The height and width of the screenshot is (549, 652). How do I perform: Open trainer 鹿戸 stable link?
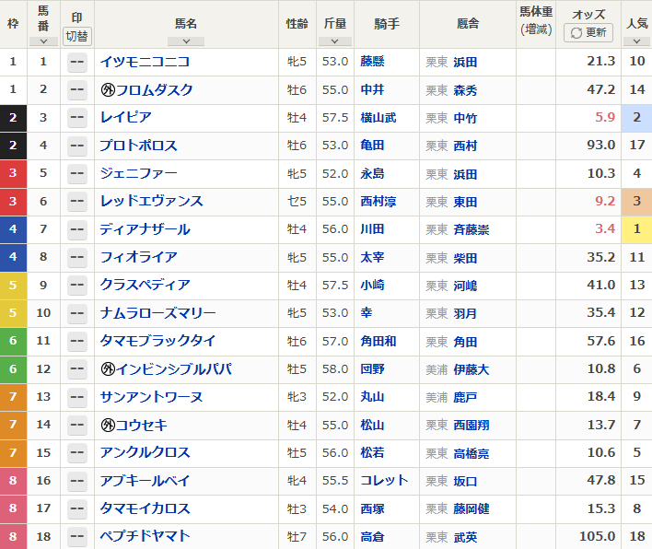point(465,397)
